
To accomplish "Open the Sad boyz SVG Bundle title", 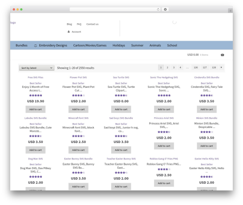I will tap(121, 118).
